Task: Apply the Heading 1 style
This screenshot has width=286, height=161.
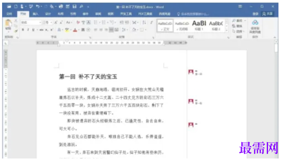Action: coord(199,26)
